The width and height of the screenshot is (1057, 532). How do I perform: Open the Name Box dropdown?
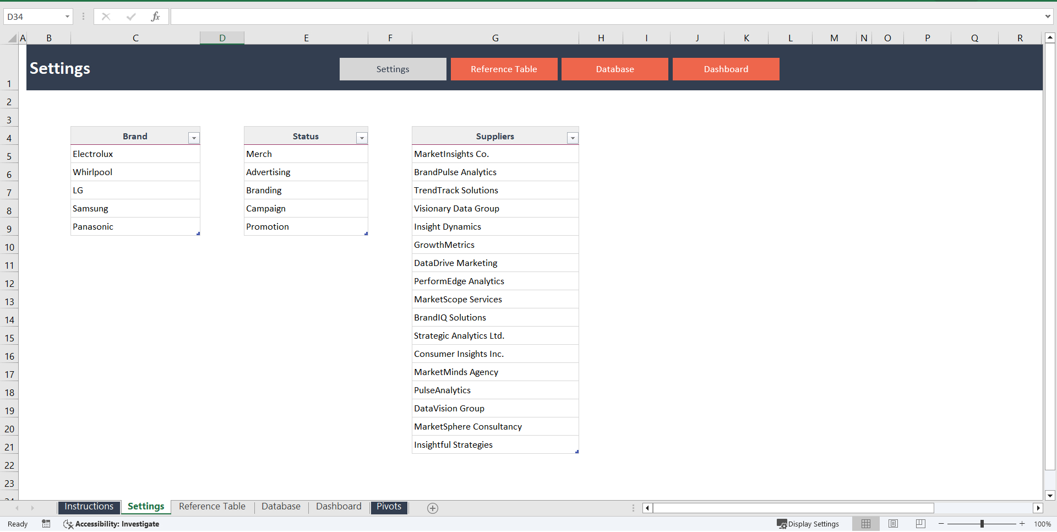coord(67,17)
